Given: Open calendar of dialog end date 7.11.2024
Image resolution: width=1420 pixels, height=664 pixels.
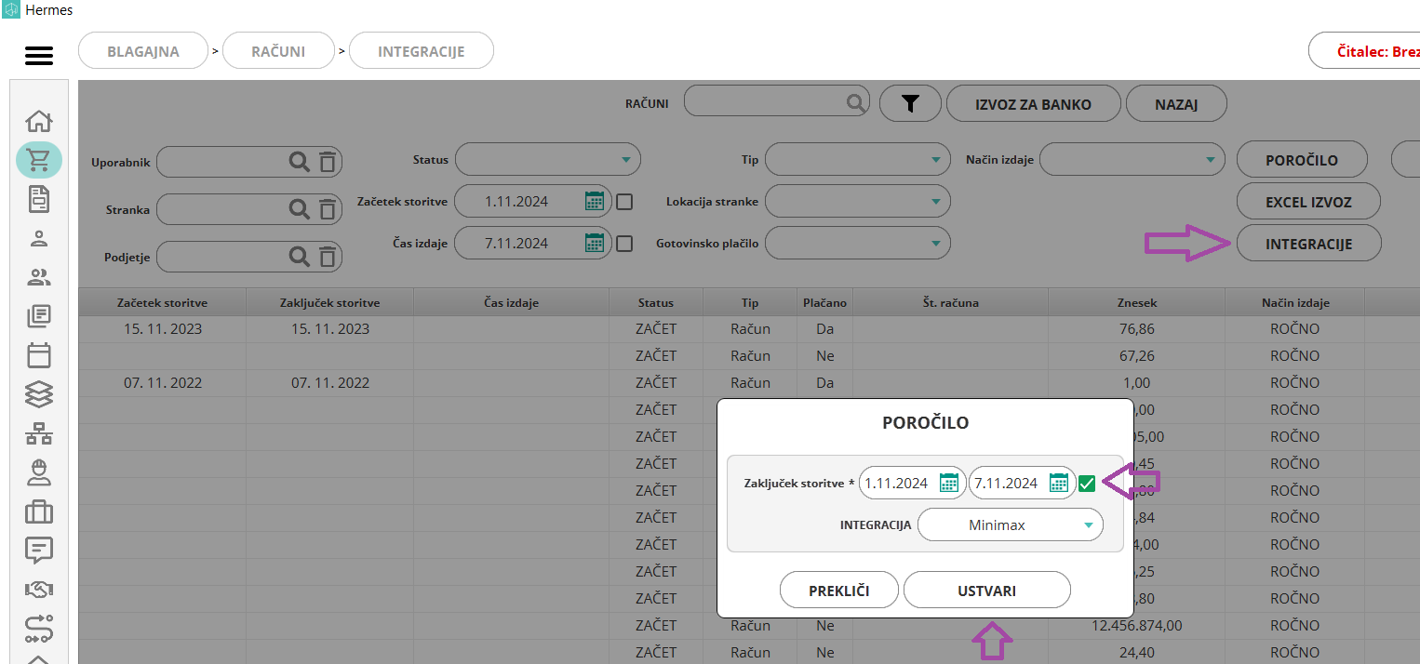Looking at the screenshot, I should [x=1059, y=483].
